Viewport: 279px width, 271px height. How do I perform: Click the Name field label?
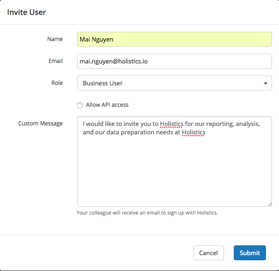coord(55,39)
